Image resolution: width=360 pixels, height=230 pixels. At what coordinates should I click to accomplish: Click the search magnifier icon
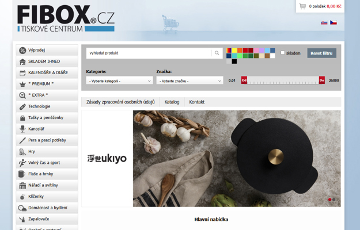pos(217,53)
